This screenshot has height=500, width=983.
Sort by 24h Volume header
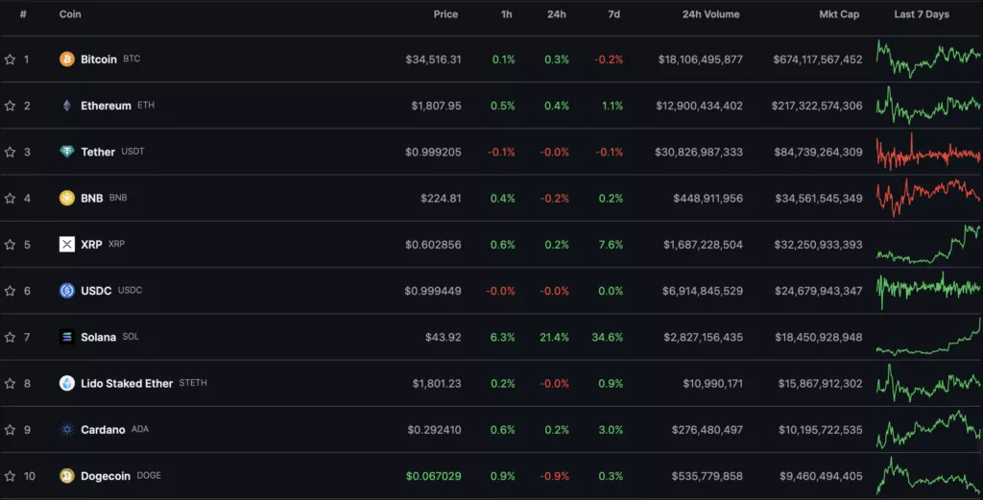711,13
